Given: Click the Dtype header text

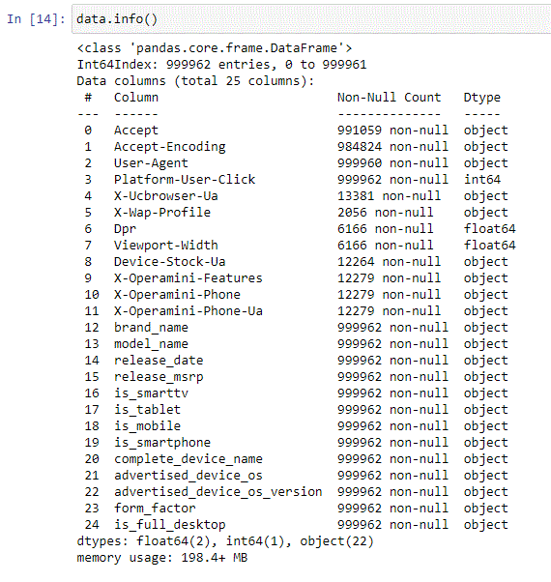Looking at the screenshot, I should point(482,98).
